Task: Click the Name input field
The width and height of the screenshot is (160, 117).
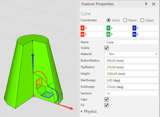Action: pyautogui.click(x=131, y=42)
